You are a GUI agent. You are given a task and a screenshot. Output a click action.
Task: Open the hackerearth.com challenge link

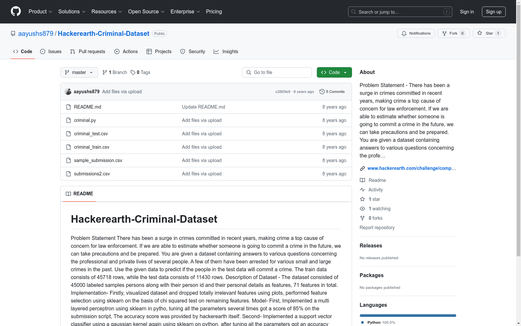412,168
